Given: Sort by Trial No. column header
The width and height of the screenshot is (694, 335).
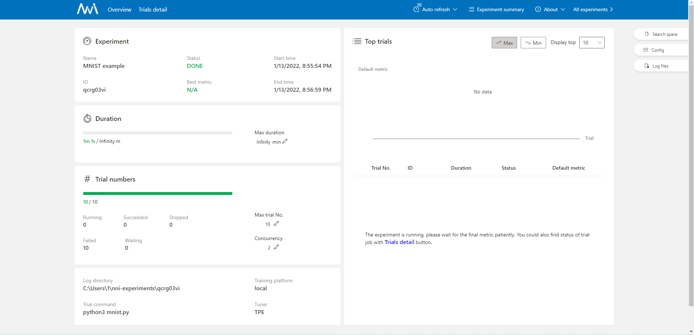Looking at the screenshot, I should click(x=381, y=168).
